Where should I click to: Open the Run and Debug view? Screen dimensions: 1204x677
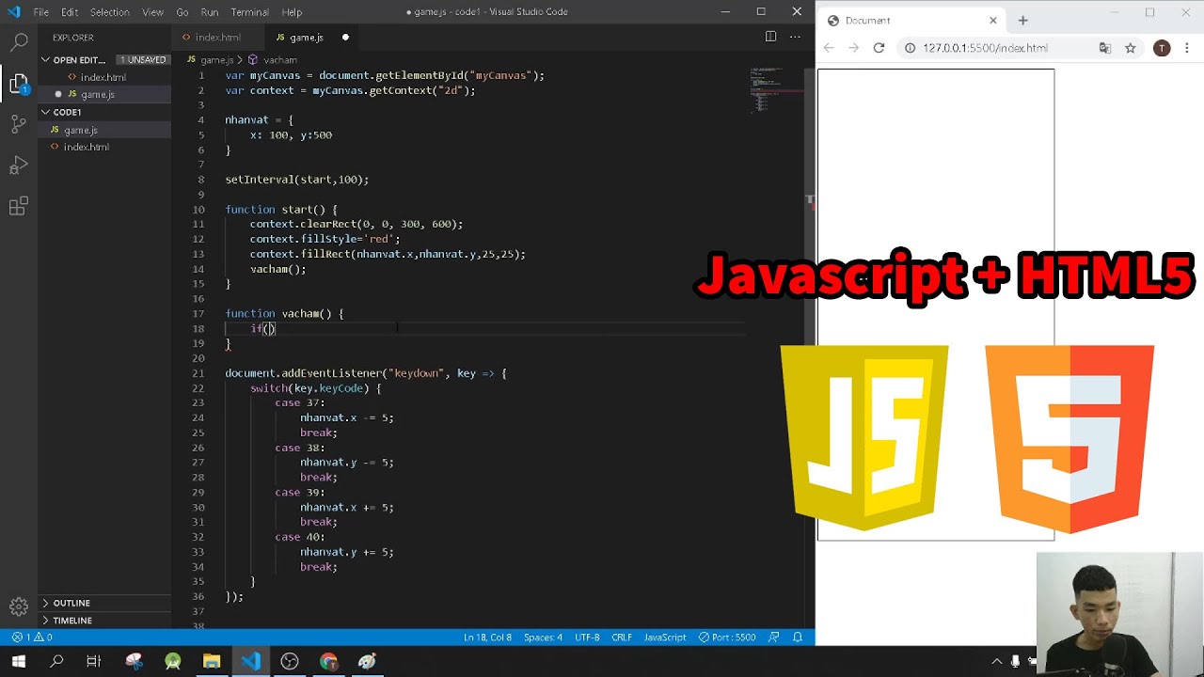pyautogui.click(x=19, y=165)
